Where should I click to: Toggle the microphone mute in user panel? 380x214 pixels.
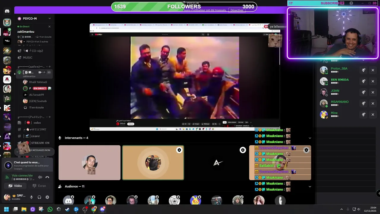[x=31, y=197]
